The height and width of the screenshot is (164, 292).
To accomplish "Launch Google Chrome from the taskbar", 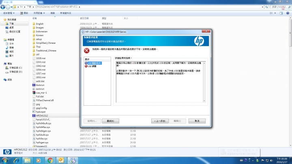I will click(50, 160).
